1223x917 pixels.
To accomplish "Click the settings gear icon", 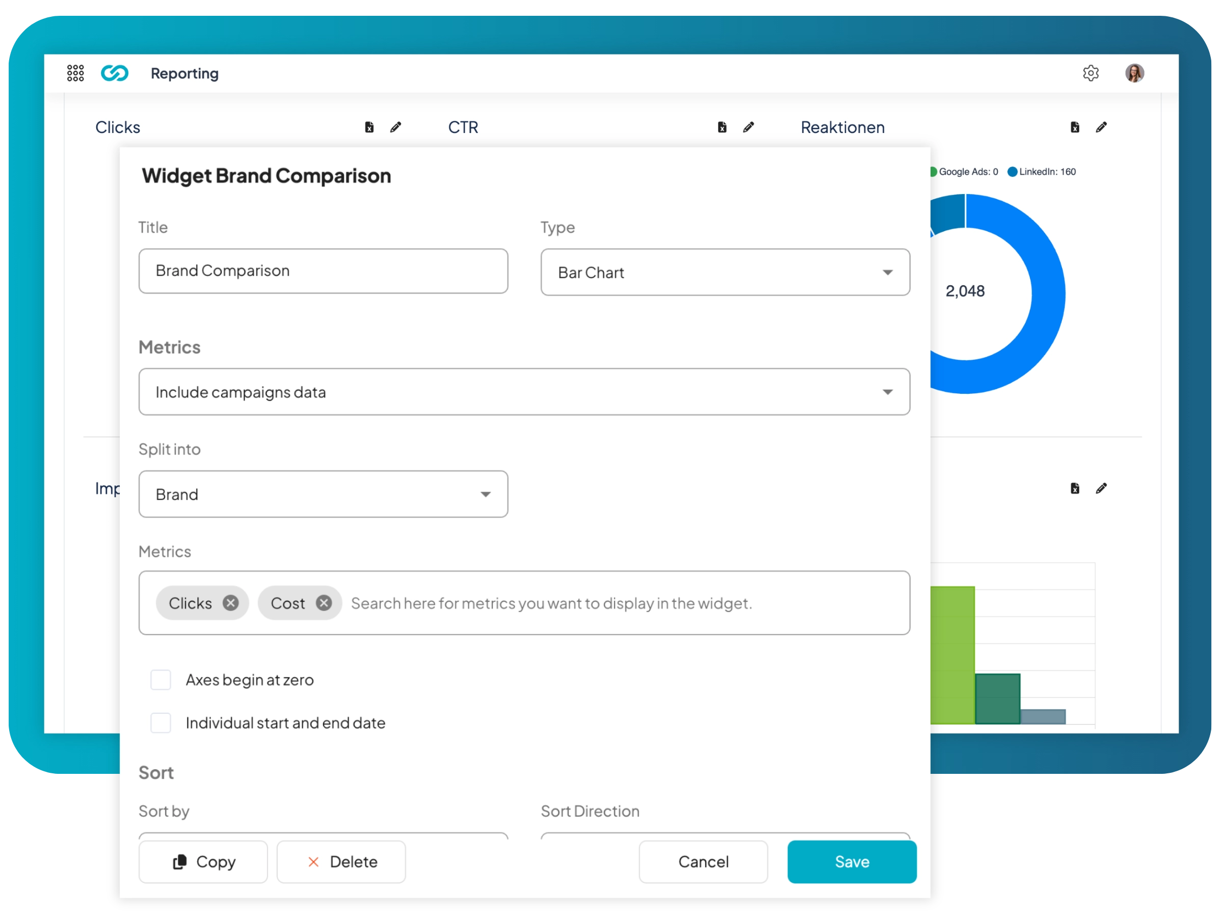I will 1091,73.
